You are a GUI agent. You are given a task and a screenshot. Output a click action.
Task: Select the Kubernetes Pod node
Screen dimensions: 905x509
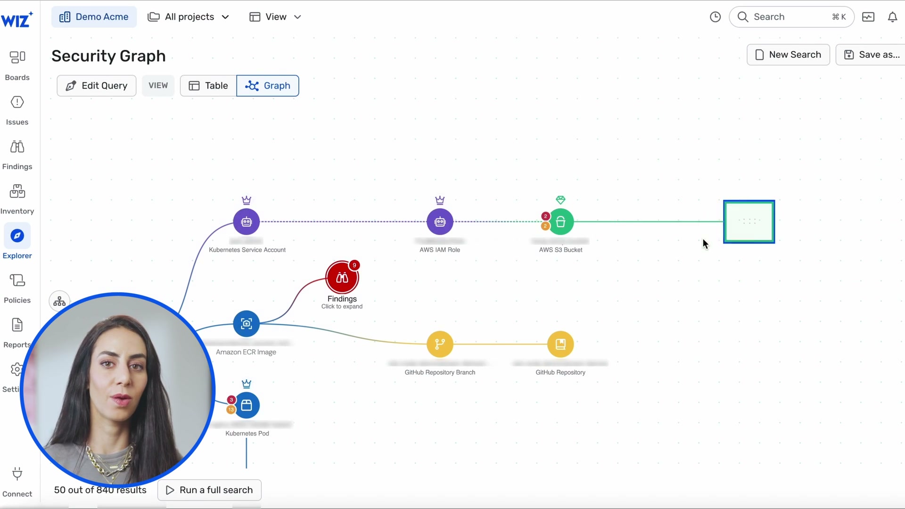247,405
